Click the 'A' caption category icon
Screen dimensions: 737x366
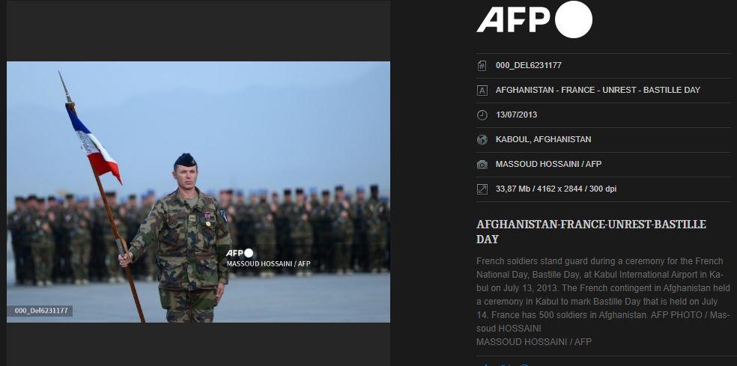[482, 91]
